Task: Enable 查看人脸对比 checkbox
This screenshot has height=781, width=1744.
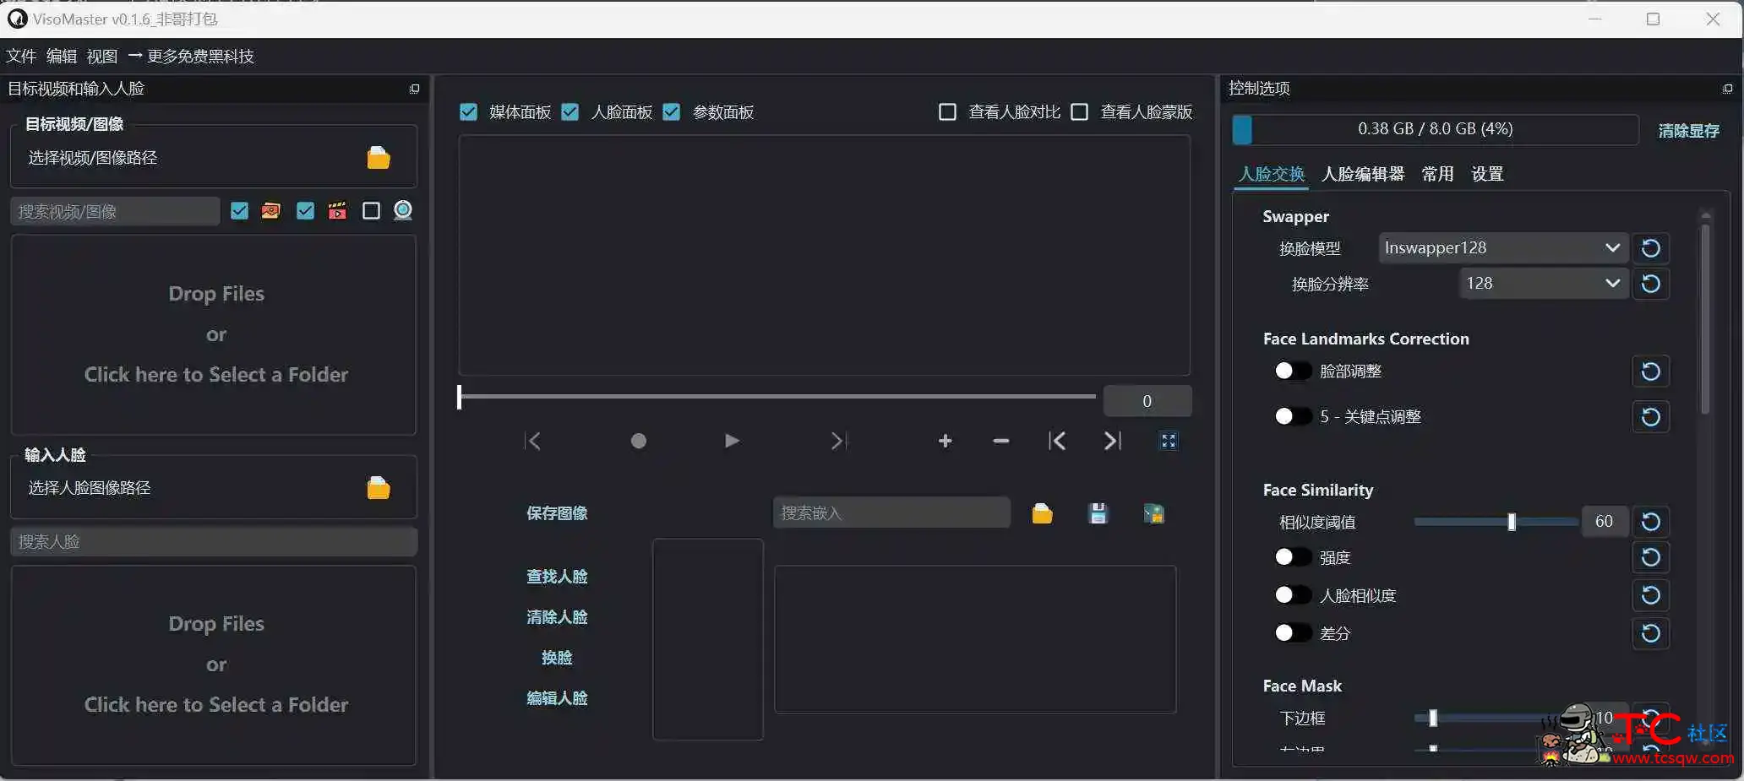Action: 947,112
